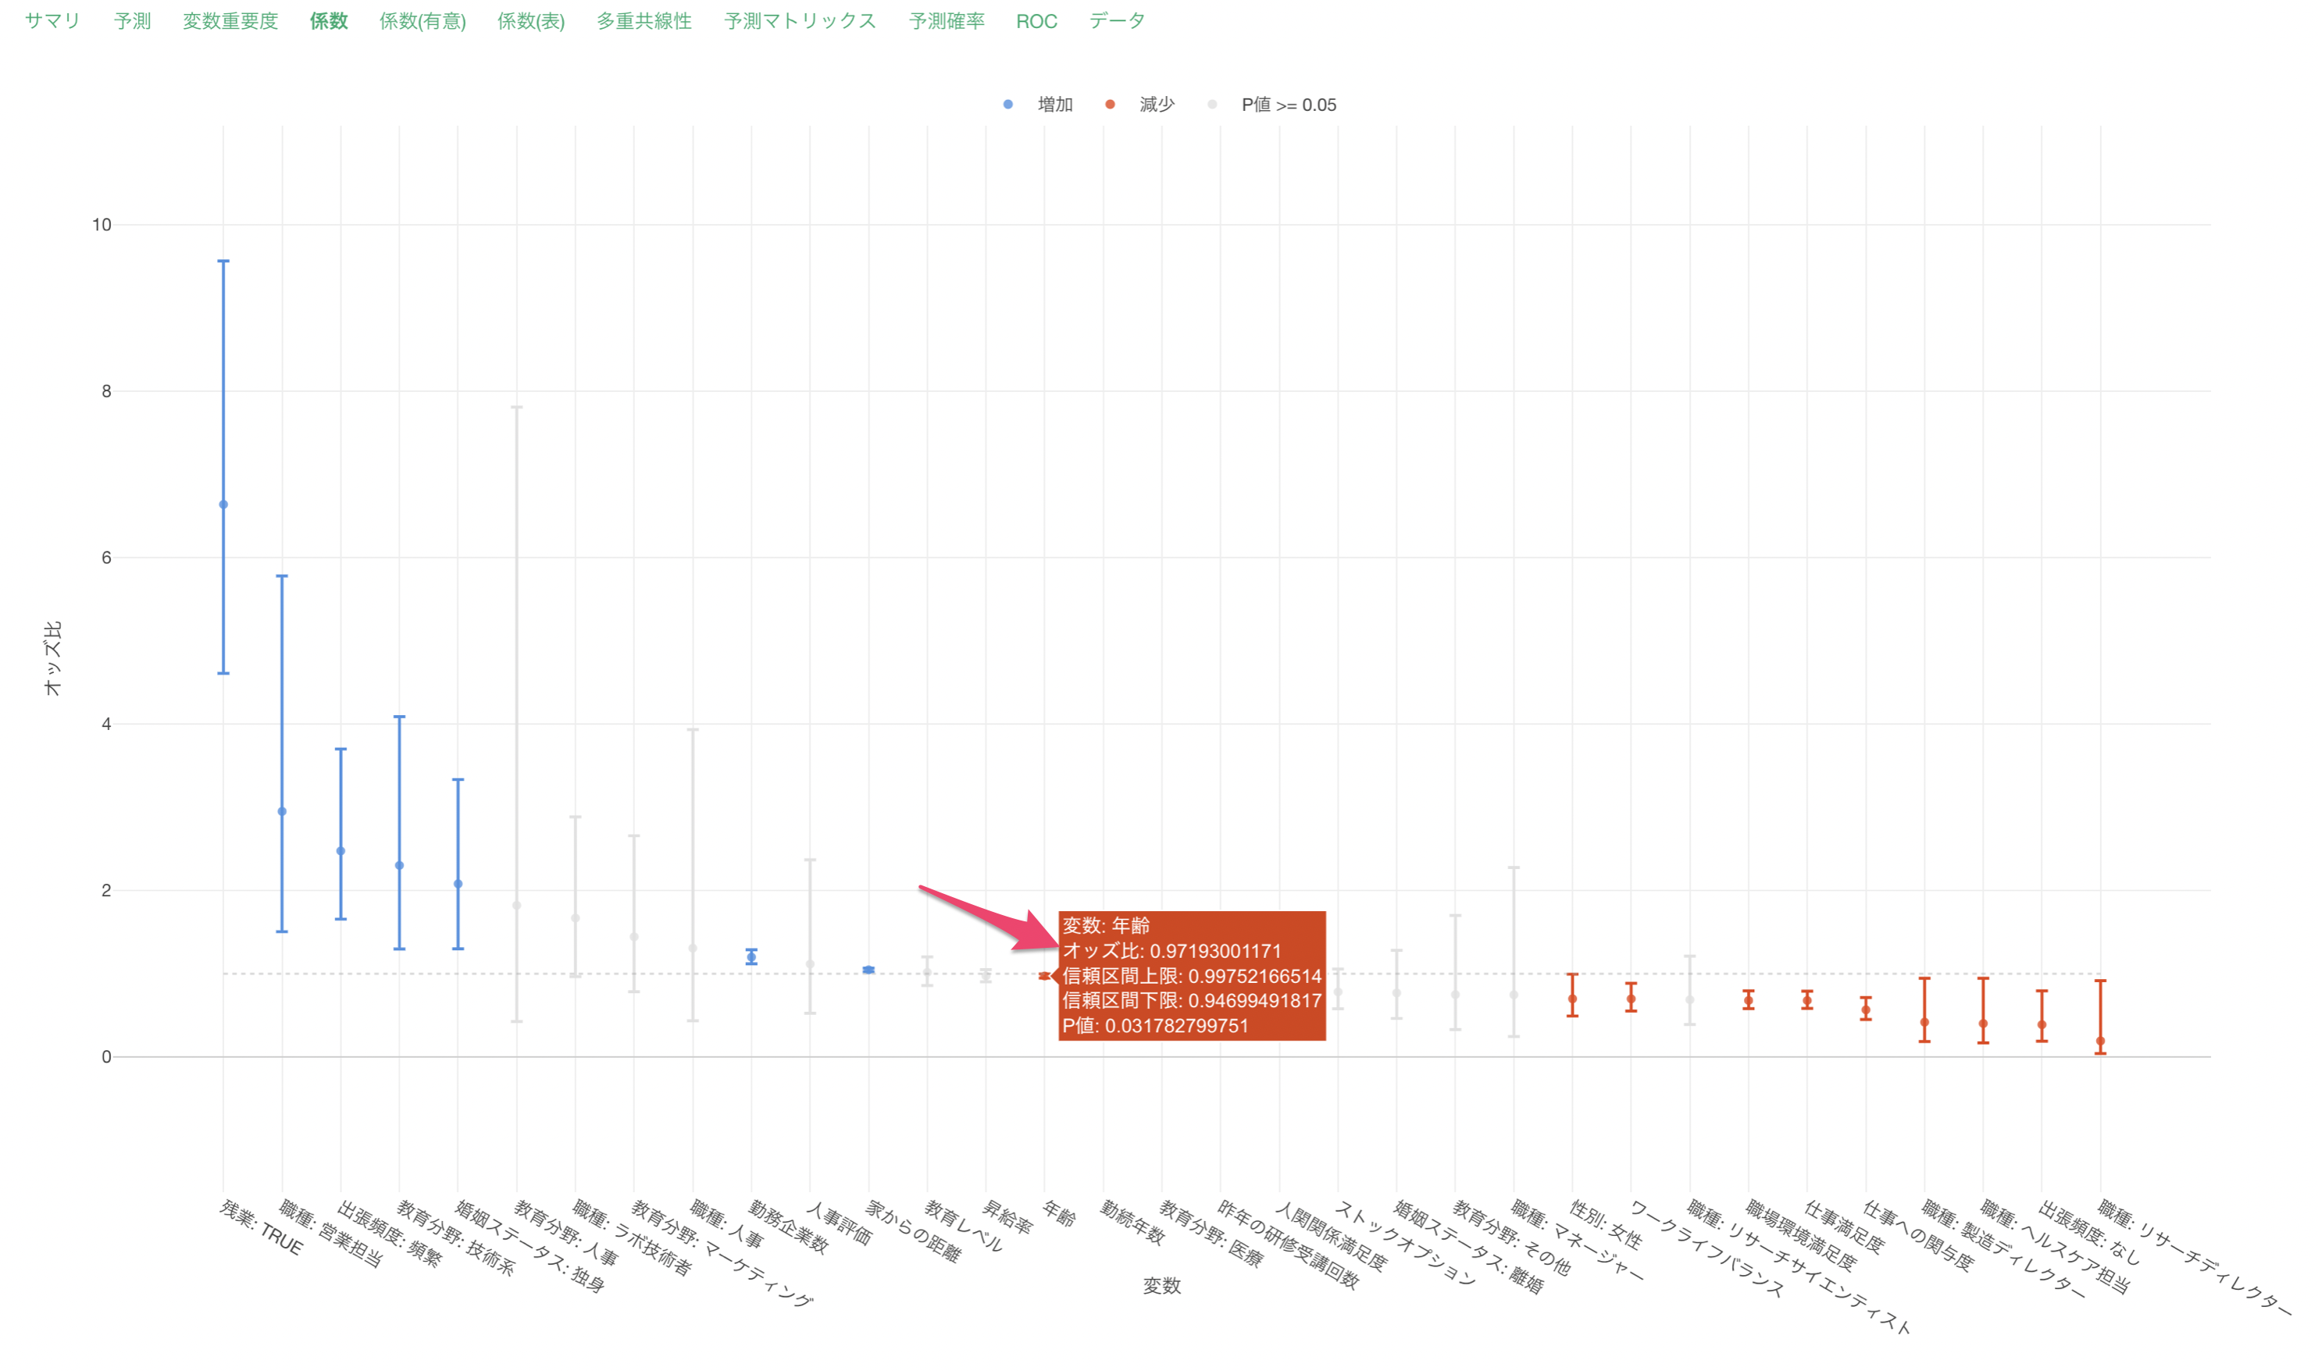Viewport: 2318px width, 1371px height.
Task: Click the y-axis tick value 6
Action: coord(106,557)
